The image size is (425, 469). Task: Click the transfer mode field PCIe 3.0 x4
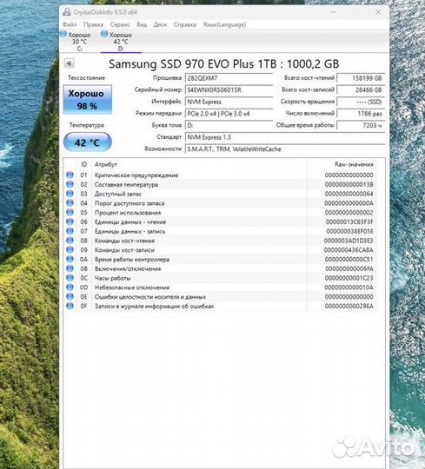coord(229,114)
